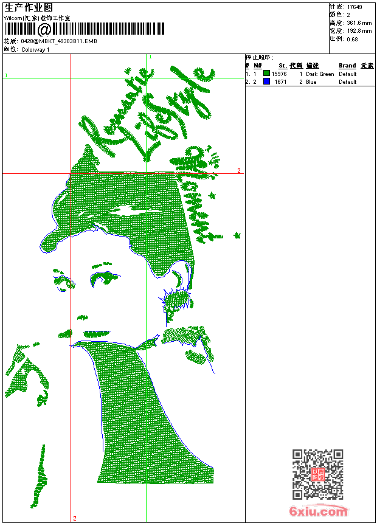Click the Brand column header
The image size is (377, 523).
pyautogui.click(x=347, y=66)
